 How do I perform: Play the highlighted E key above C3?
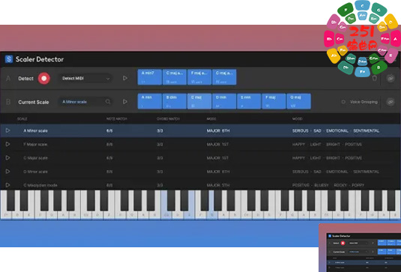coord(189,215)
